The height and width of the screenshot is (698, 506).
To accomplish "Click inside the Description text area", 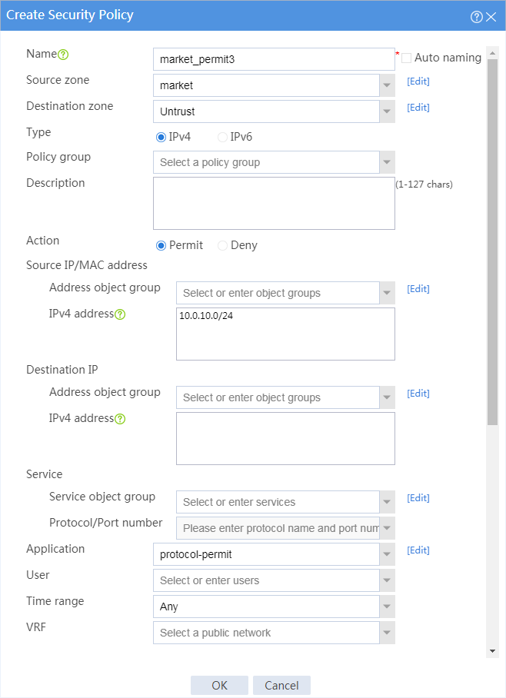I will pyautogui.click(x=274, y=204).
